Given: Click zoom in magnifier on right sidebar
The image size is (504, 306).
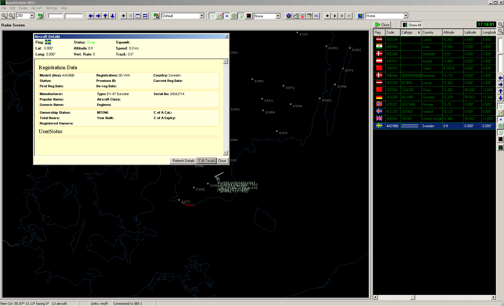Looking at the screenshot, I should pyautogui.click(x=500, y=24).
